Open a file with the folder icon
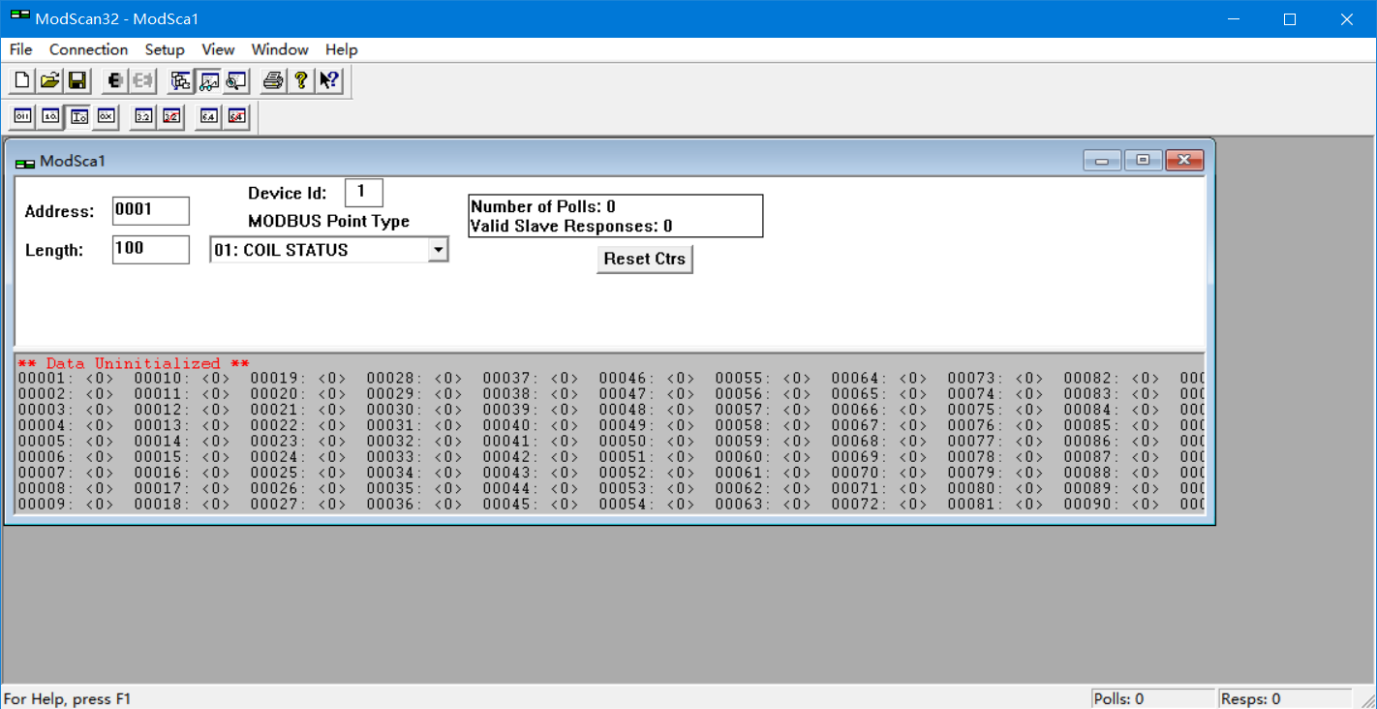Image resolution: width=1377 pixels, height=709 pixels. (x=49, y=81)
